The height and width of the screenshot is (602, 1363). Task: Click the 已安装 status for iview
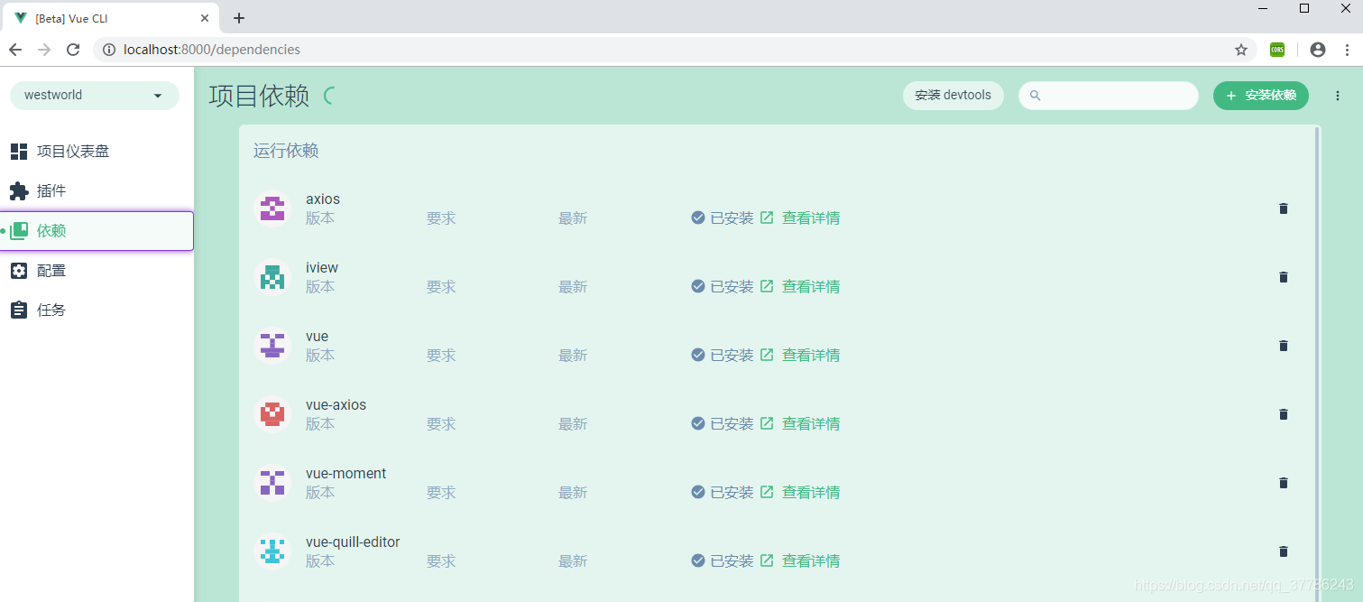[723, 286]
